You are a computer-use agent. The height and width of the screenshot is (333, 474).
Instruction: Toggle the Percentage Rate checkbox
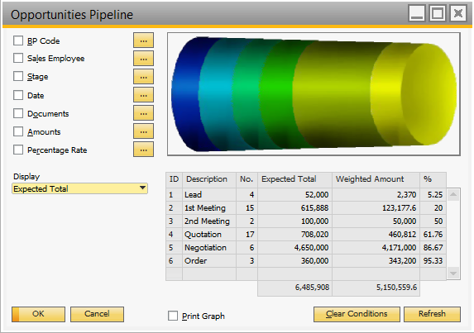[x=18, y=150]
